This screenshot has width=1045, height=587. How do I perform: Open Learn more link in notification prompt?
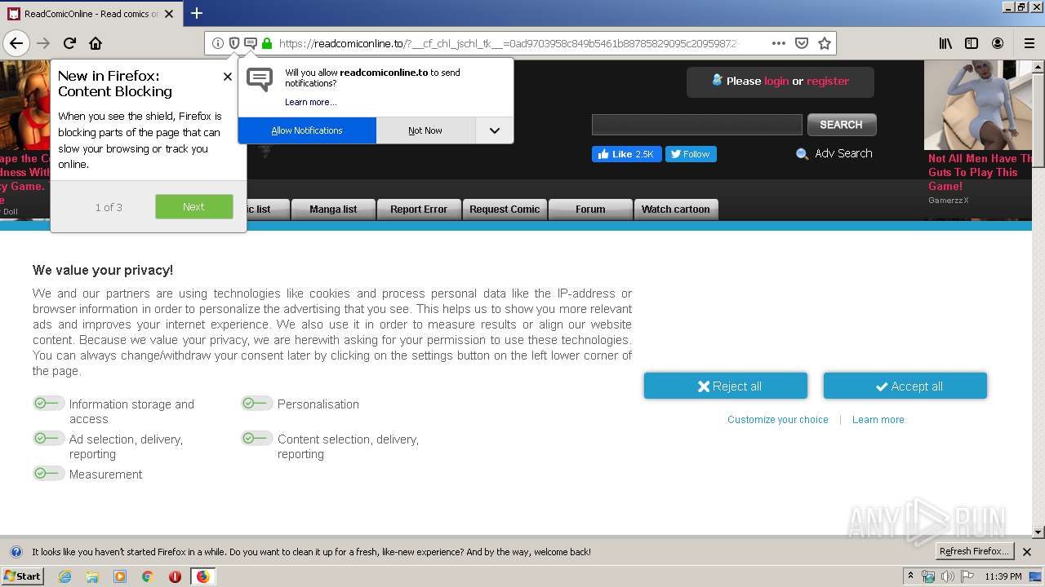click(310, 102)
